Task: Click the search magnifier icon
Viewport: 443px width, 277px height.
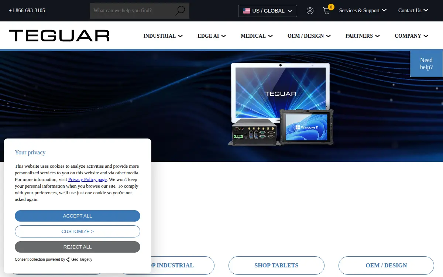Action: (x=180, y=11)
